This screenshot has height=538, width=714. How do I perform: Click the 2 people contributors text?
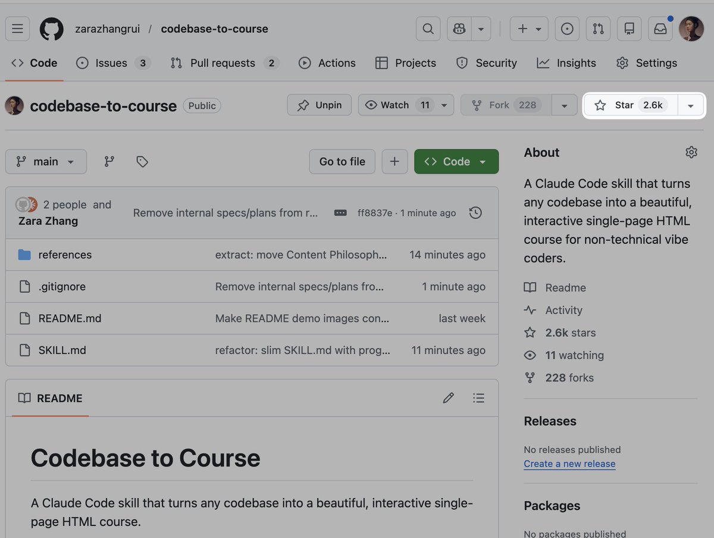coord(65,205)
